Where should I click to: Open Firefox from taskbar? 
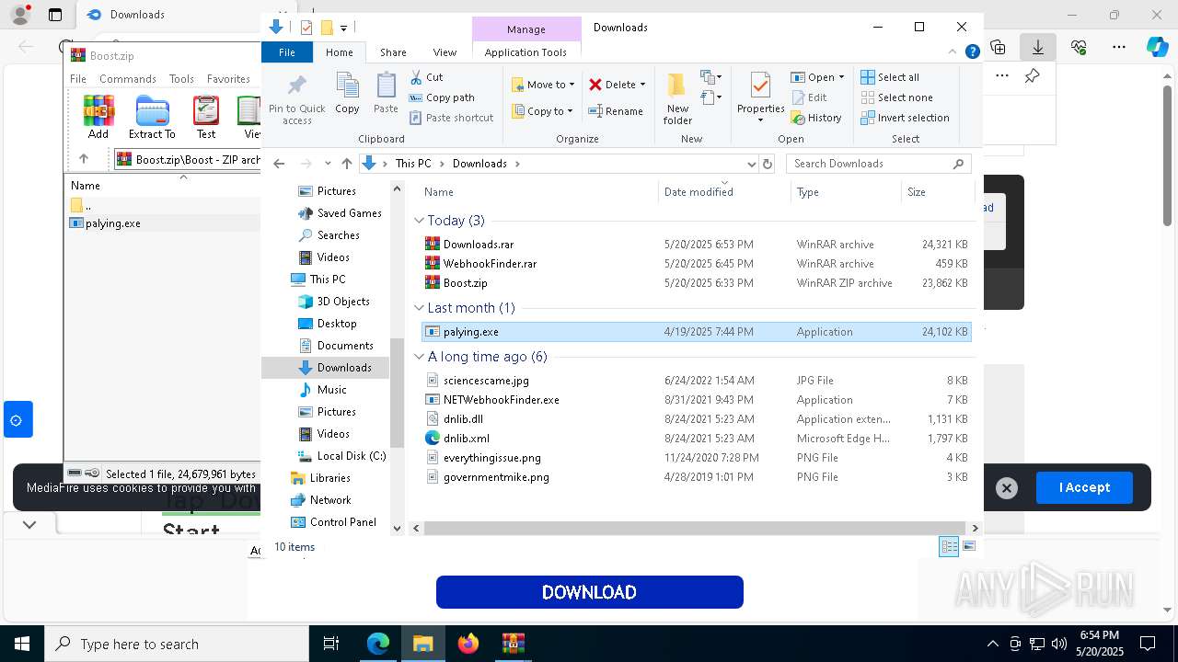(x=468, y=644)
